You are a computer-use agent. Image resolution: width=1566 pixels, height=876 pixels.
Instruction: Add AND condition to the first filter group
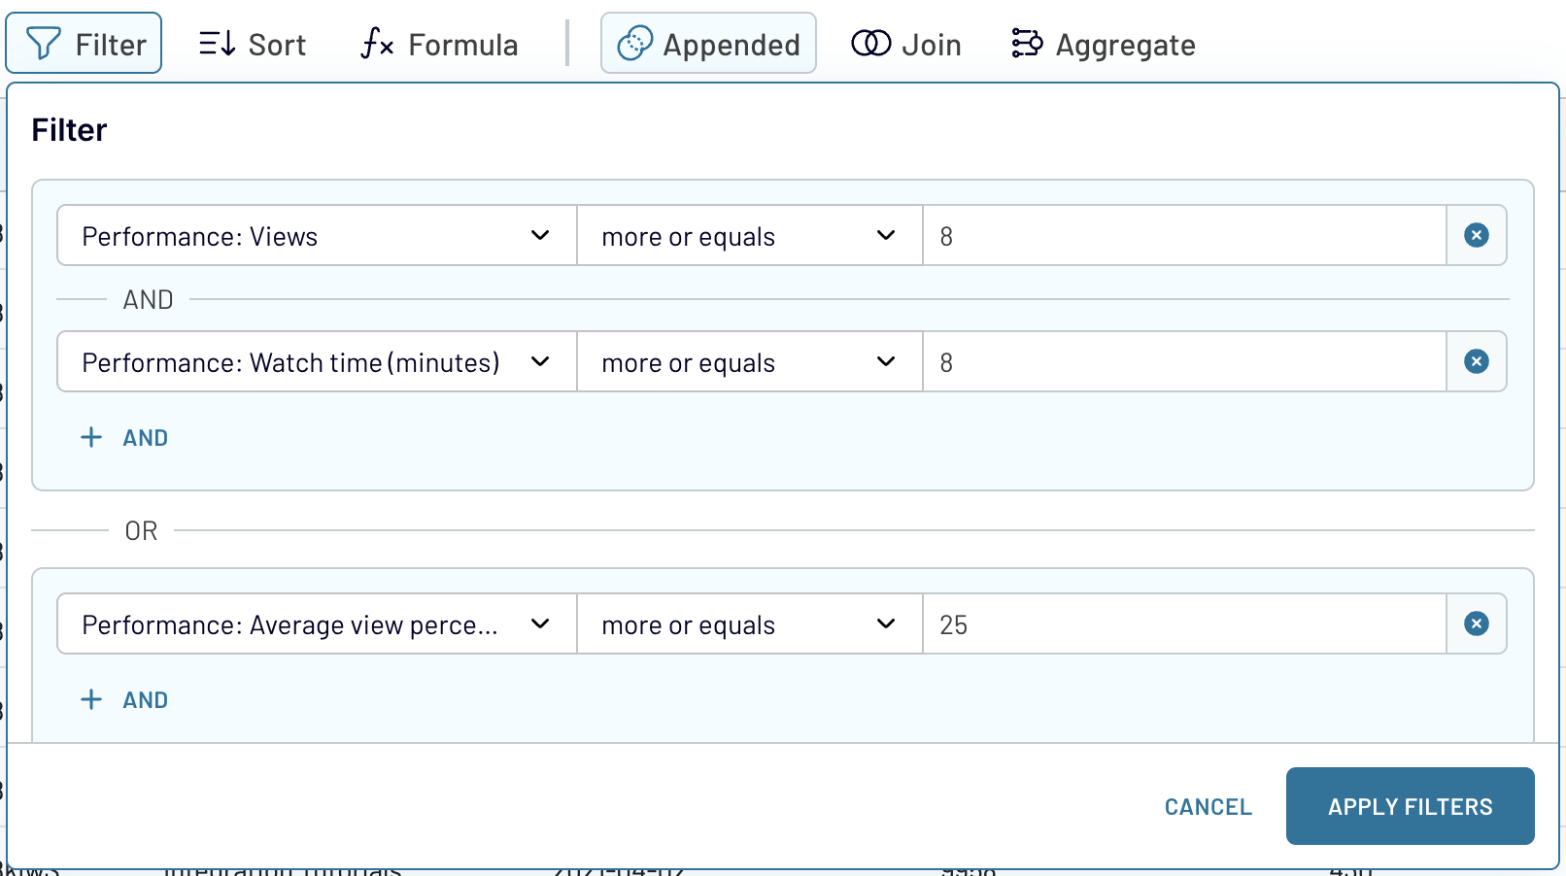pos(125,438)
